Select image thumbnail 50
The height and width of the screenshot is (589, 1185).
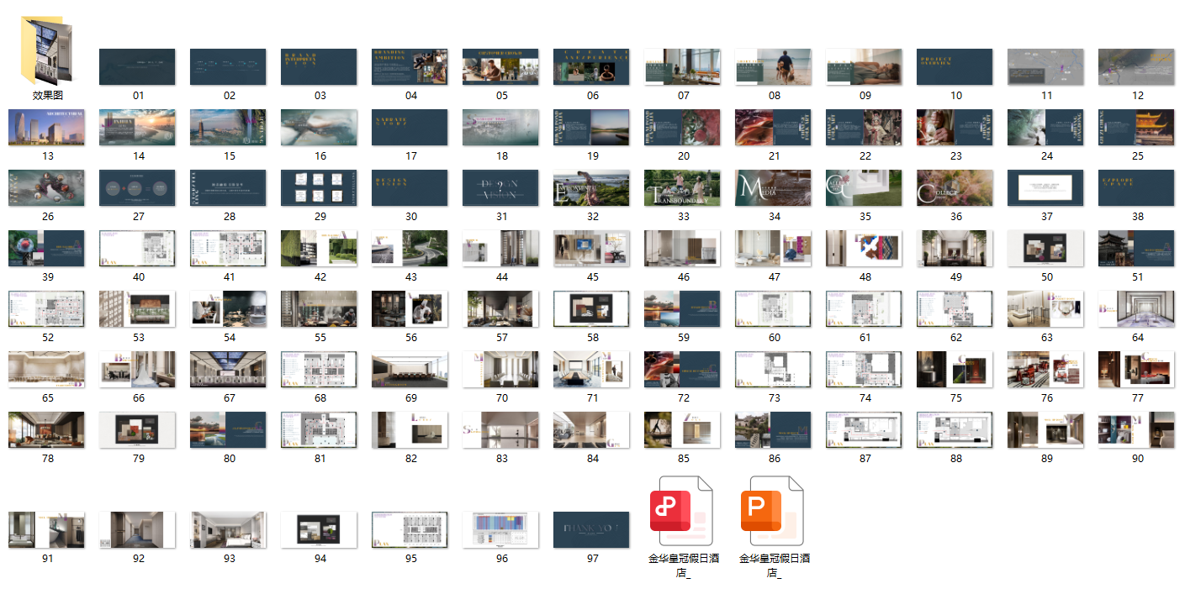click(x=1045, y=248)
